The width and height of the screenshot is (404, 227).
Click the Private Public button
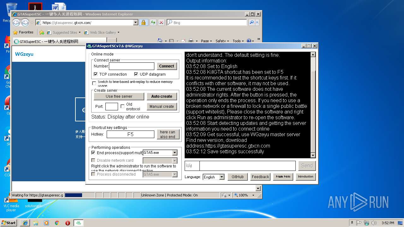click(x=283, y=177)
